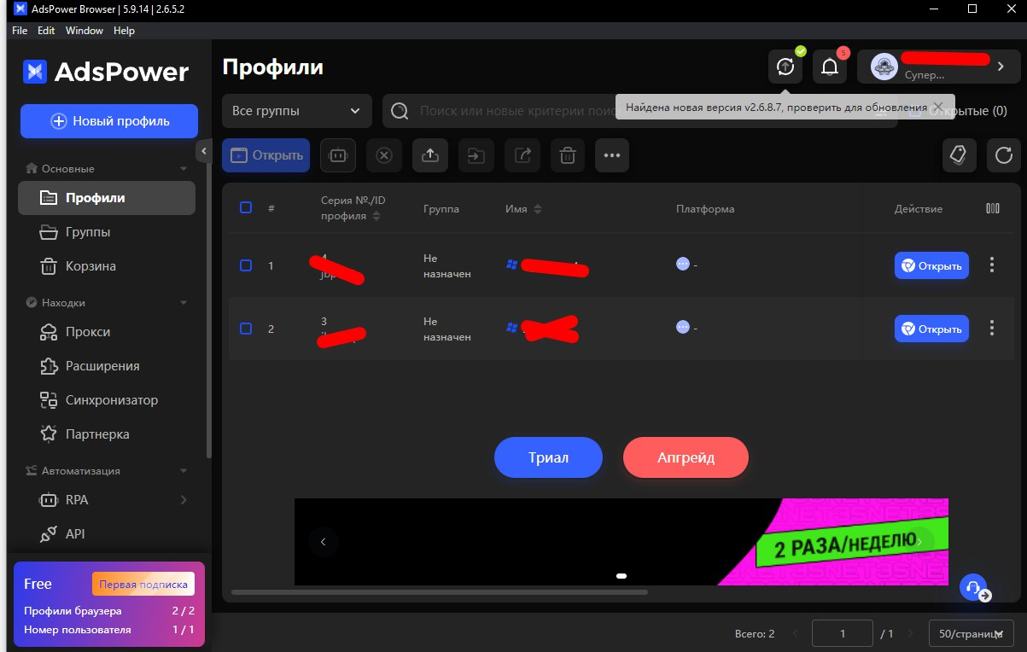Image resolution: width=1027 pixels, height=652 pixels.
Task: Select checkbox for profile row 1
Action: tap(246, 265)
